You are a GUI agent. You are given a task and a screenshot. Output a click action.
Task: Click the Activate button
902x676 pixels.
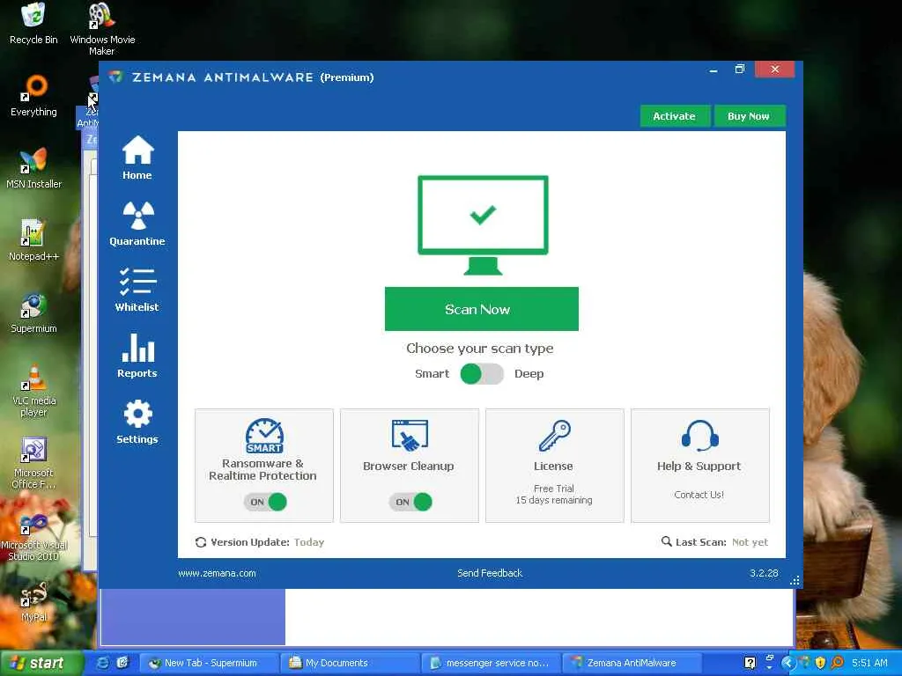coord(674,116)
